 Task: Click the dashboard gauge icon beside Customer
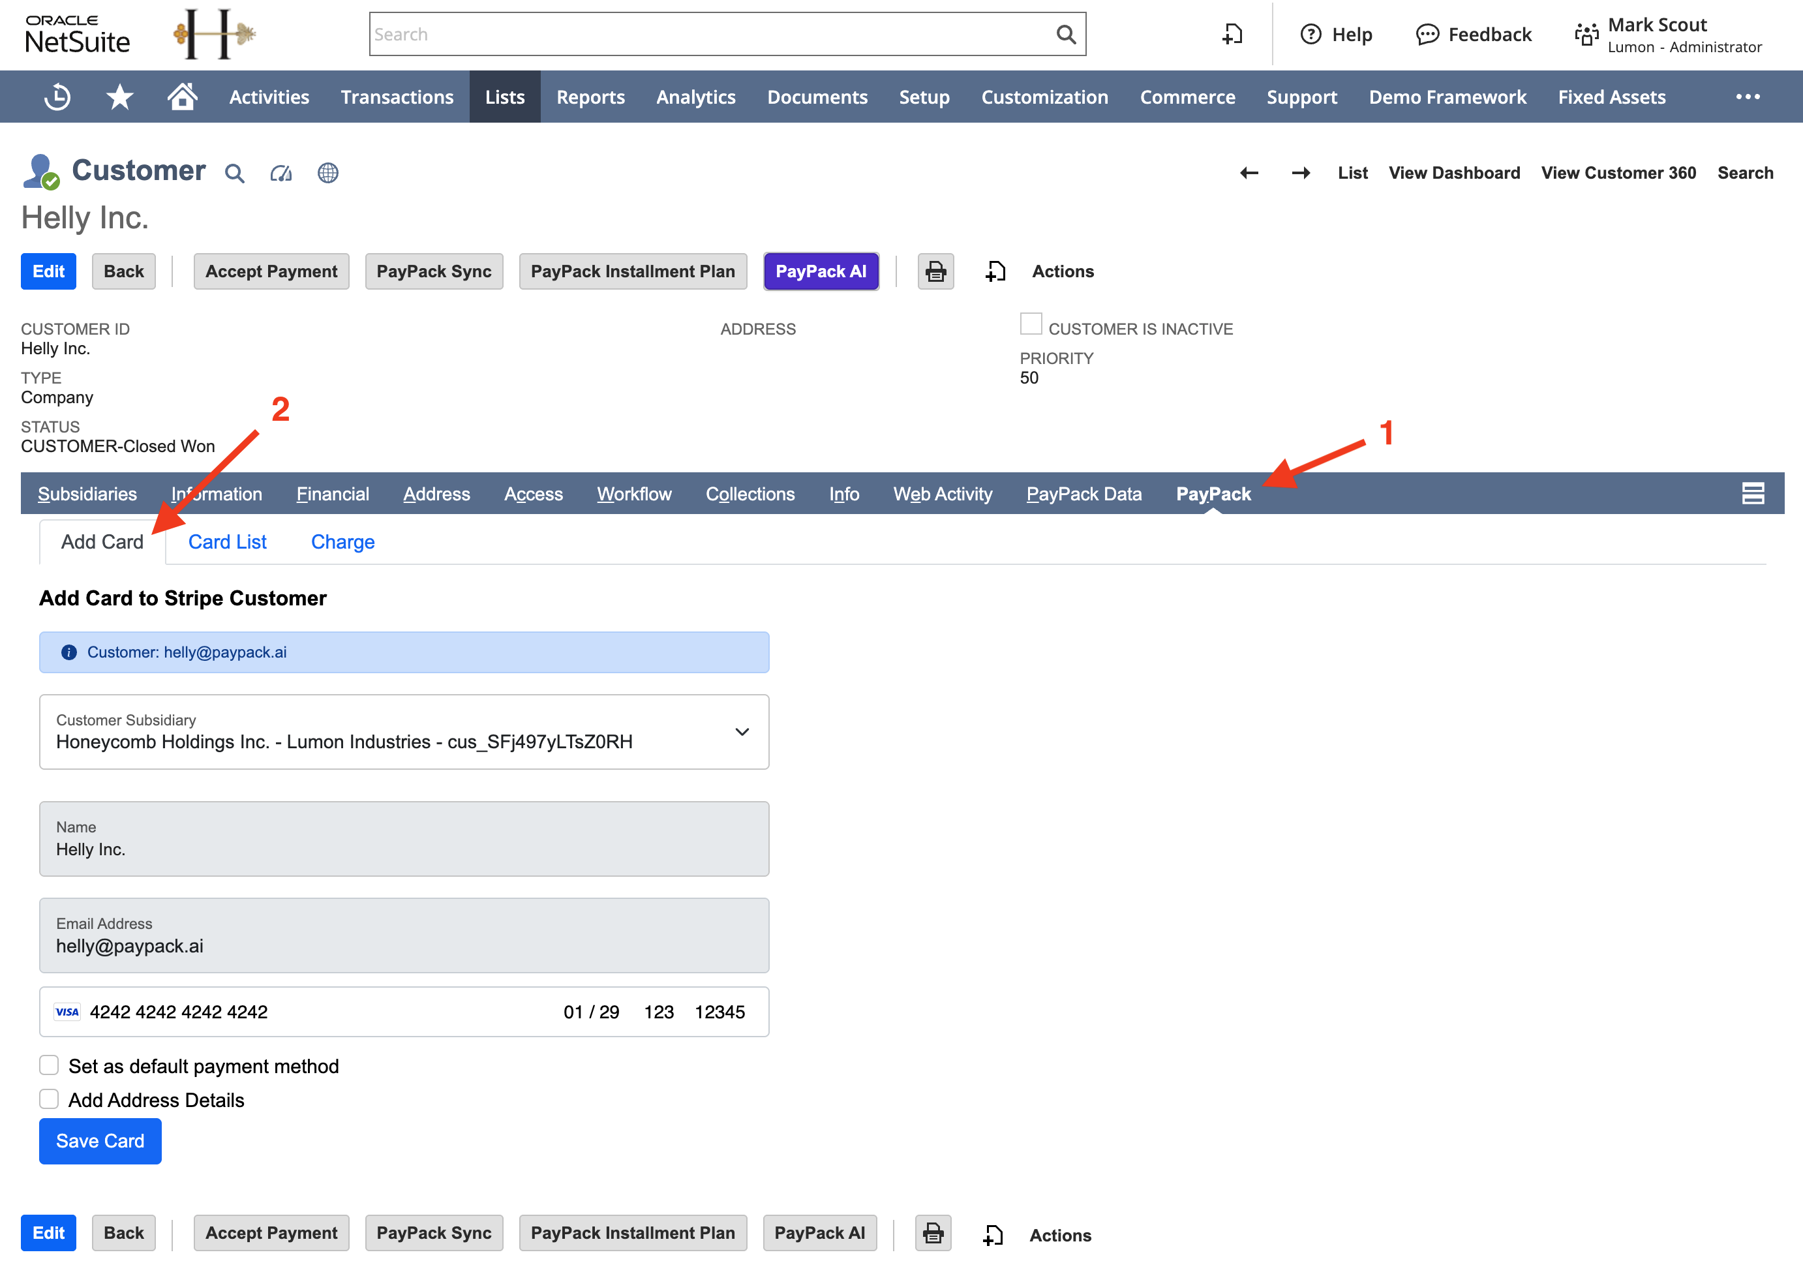pos(281,173)
